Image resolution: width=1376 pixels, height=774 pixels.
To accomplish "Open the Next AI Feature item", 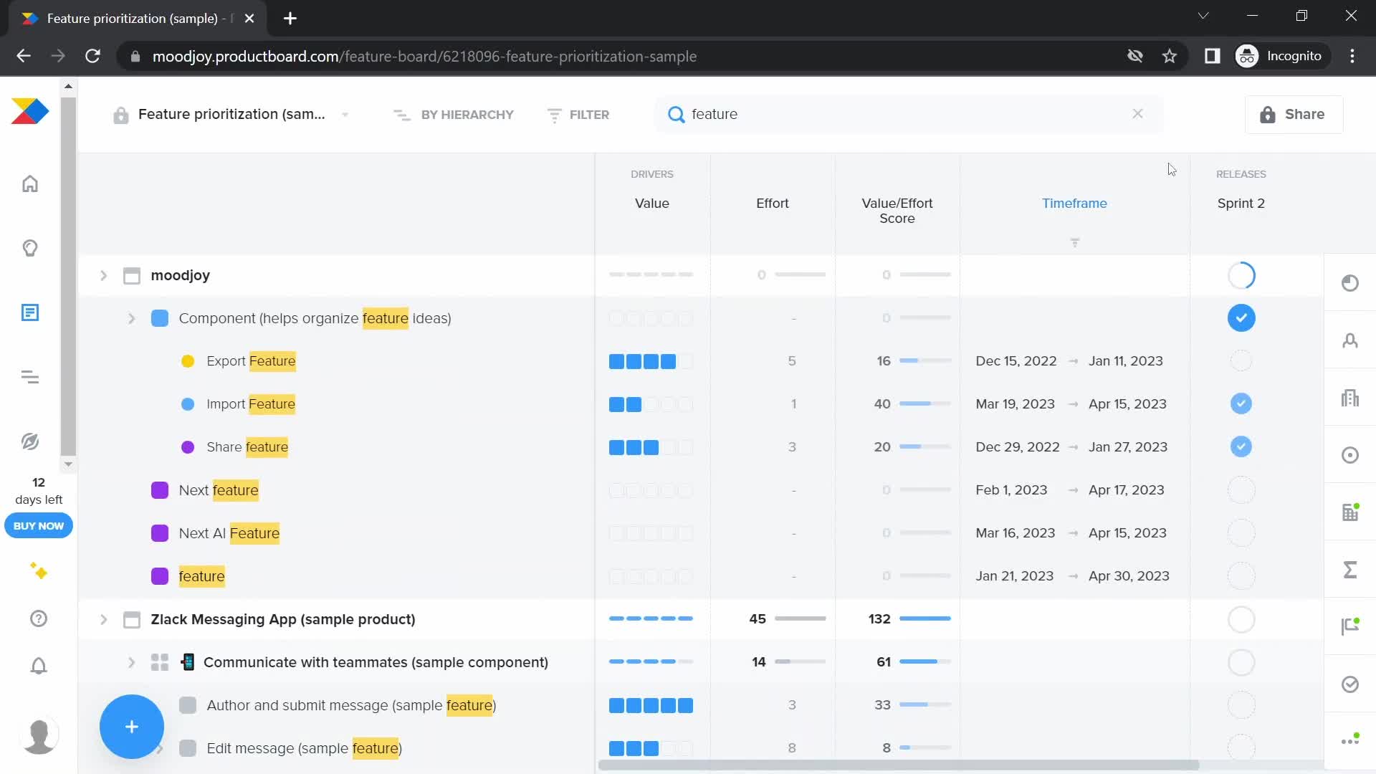I will tap(229, 533).
